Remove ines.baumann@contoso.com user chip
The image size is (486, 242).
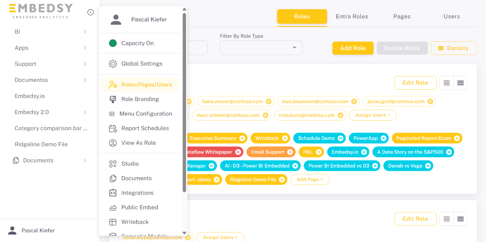pos(354,101)
